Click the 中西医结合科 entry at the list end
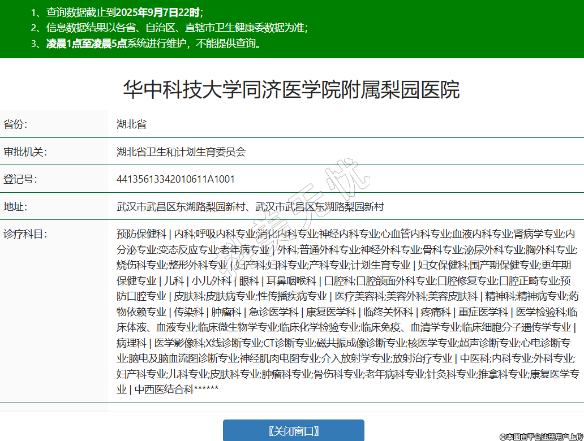Viewport: 584px width, 441px height. 164,389
